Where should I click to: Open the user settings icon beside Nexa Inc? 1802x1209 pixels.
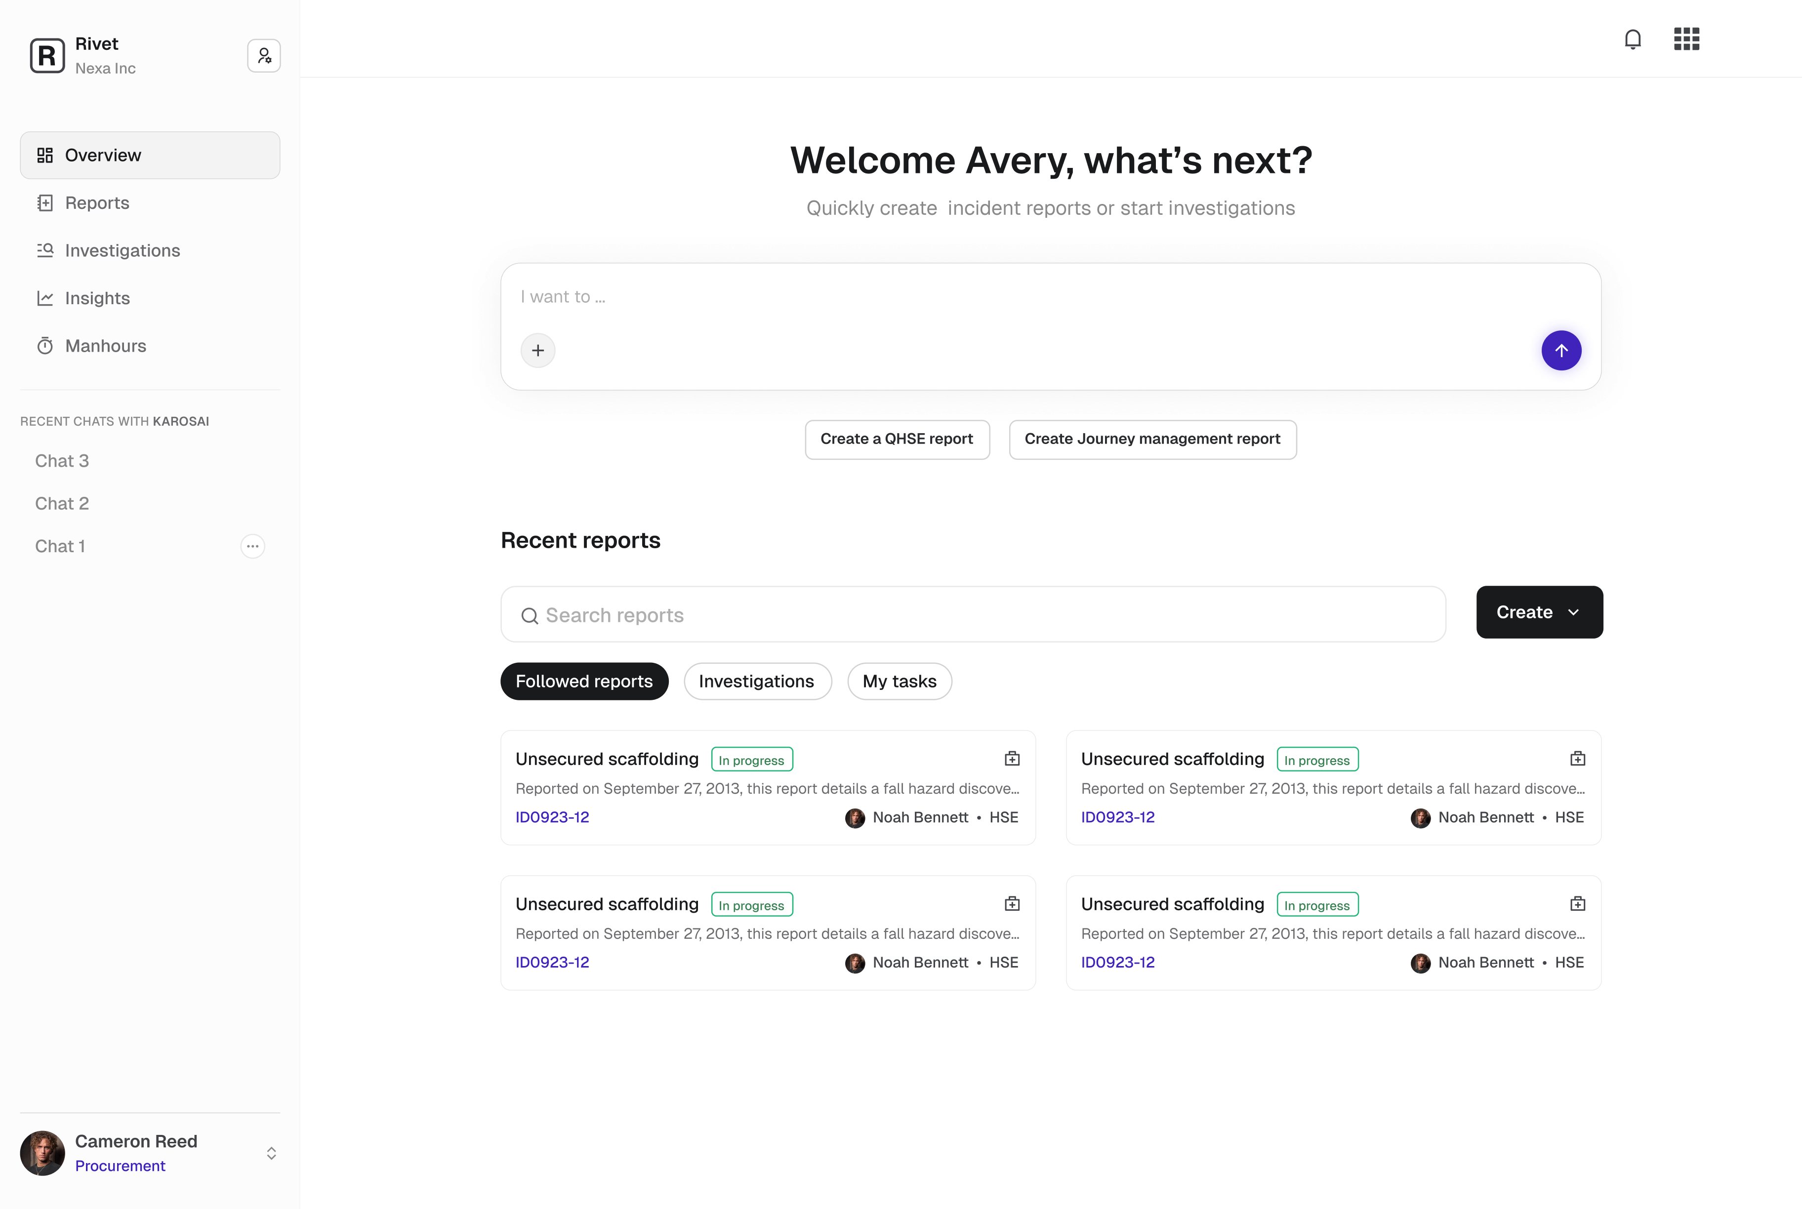tap(264, 55)
